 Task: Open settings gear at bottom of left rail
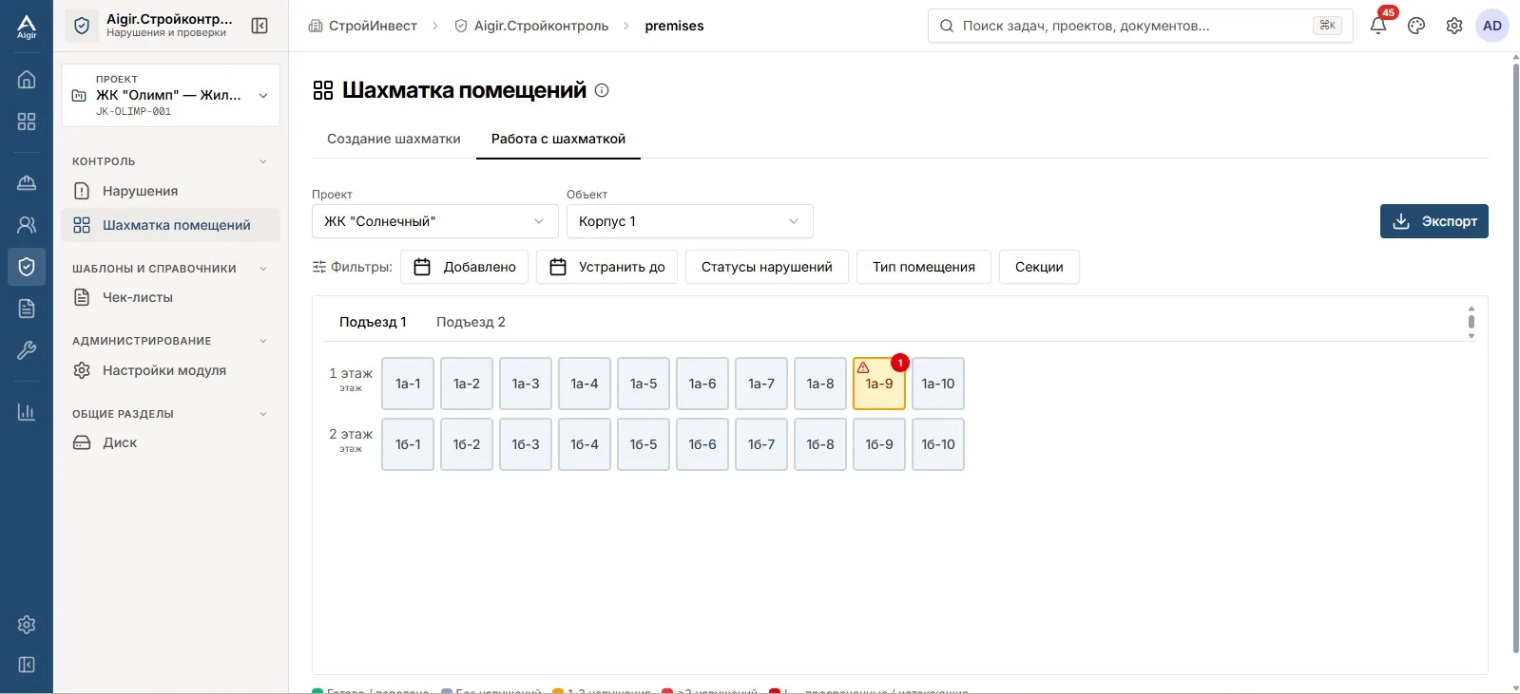click(27, 625)
